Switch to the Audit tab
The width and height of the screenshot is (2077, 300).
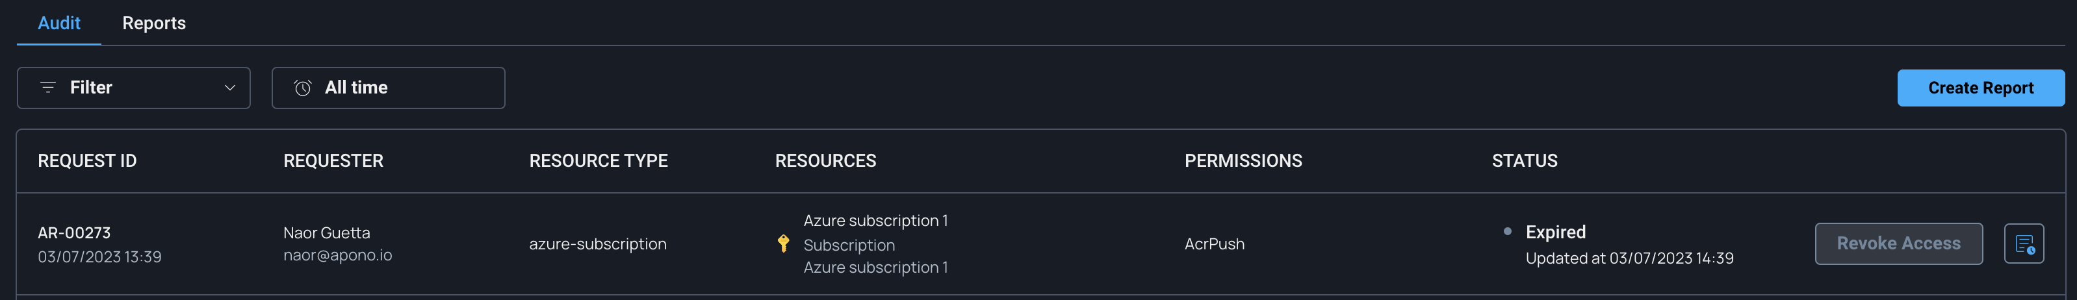[59, 23]
